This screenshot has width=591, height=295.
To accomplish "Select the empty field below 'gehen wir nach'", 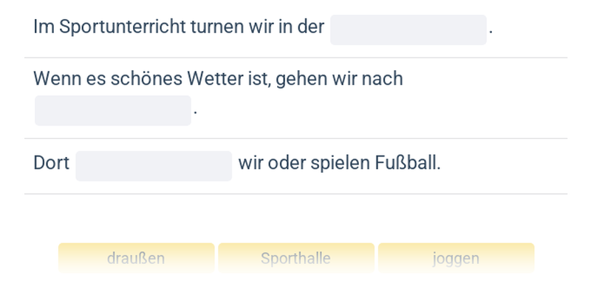I will pyautogui.click(x=112, y=111).
